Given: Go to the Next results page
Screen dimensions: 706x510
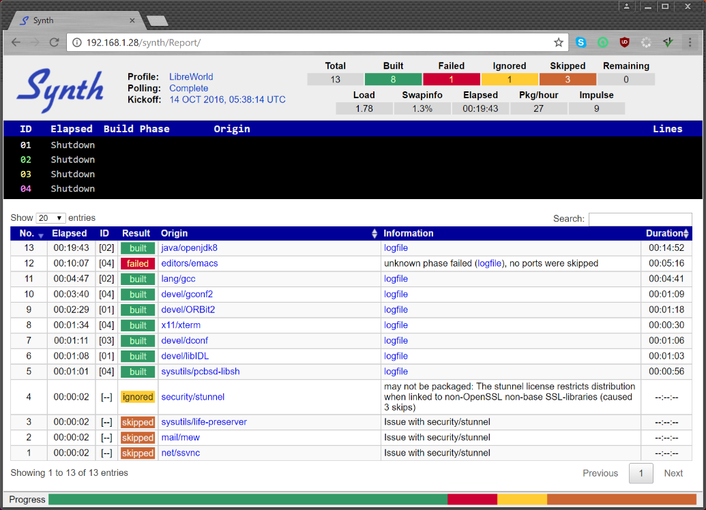Looking at the screenshot, I should 673,473.
